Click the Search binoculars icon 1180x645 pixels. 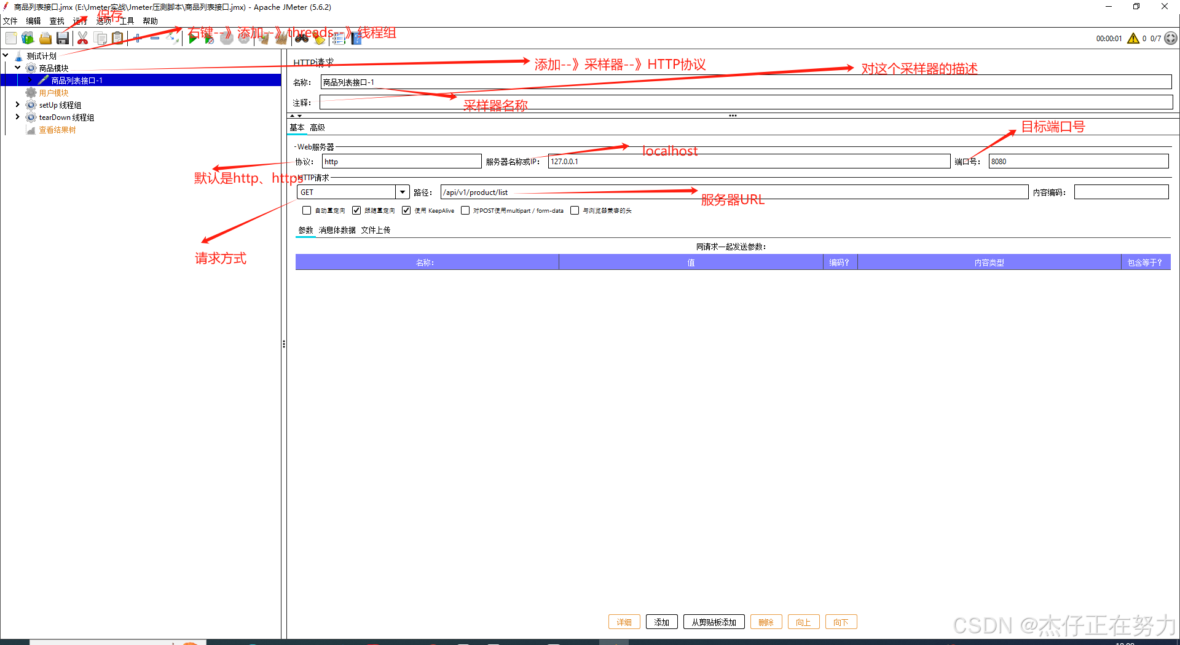point(302,39)
